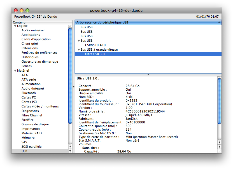Select USB entry in sidebar
This screenshot has height=169, width=233.
40,151
